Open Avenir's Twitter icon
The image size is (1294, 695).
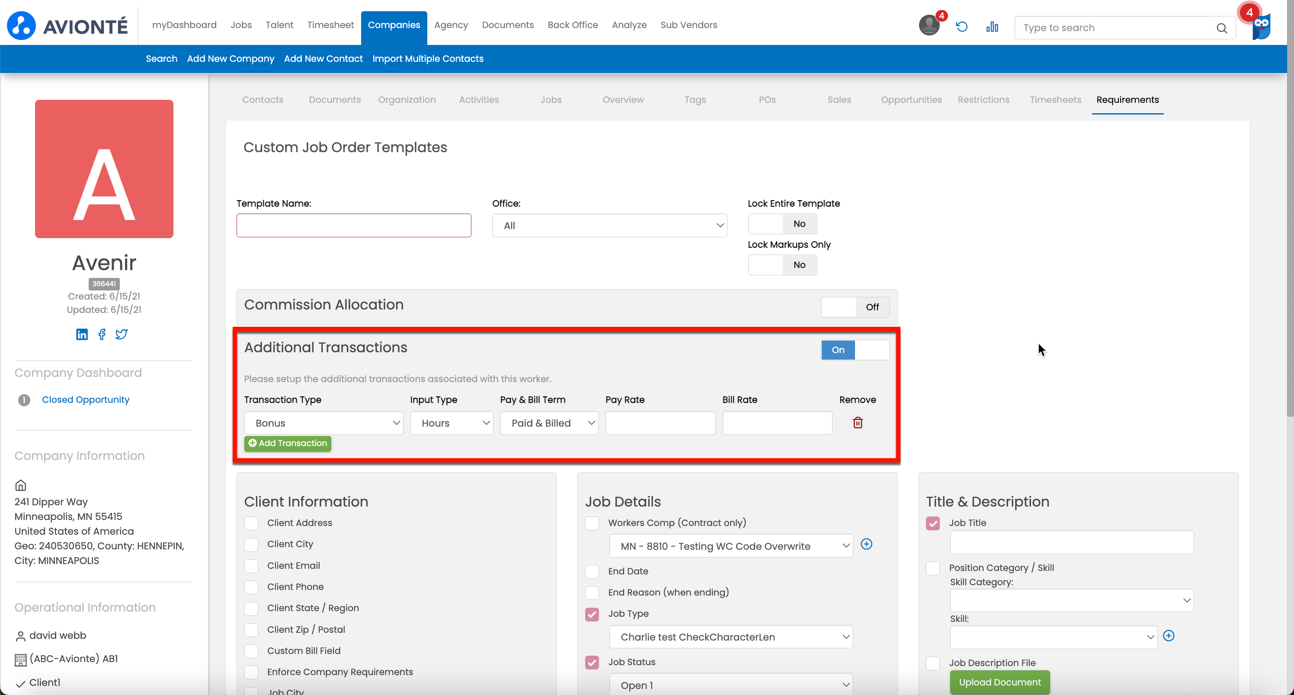[x=121, y=335]
